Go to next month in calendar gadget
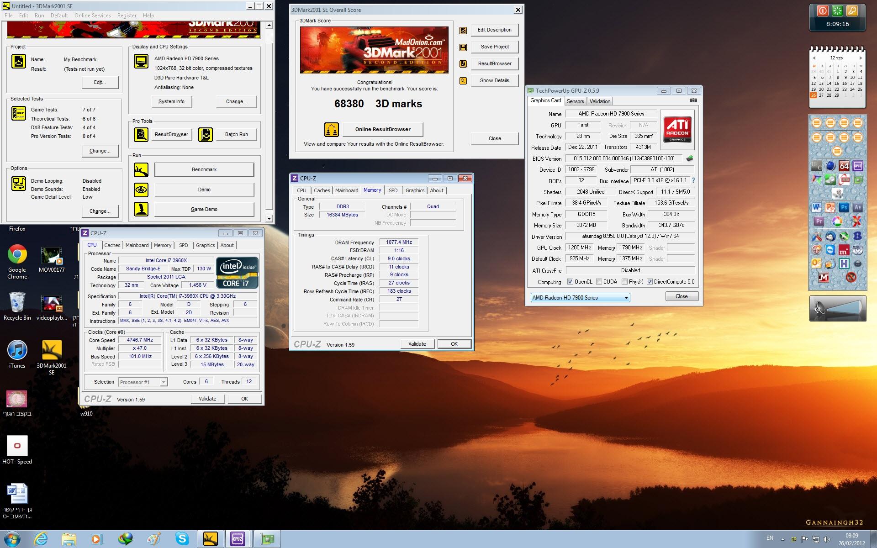This screenshot has height=548, width=877. [861, 58]
